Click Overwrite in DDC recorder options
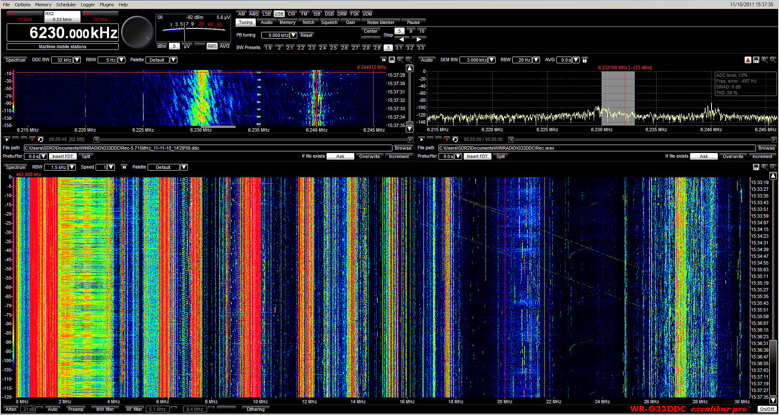This screenshot has height=415, width=779. (369, 156)
